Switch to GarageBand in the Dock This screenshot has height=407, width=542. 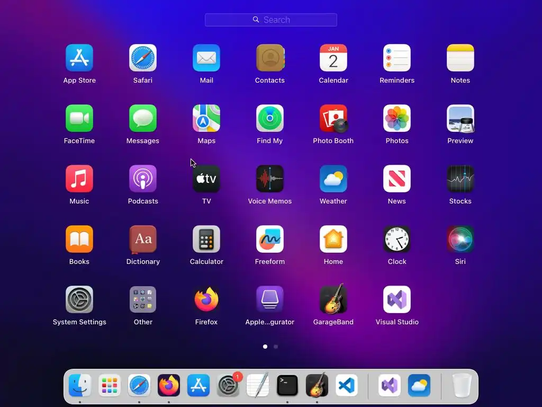point(317,385)
